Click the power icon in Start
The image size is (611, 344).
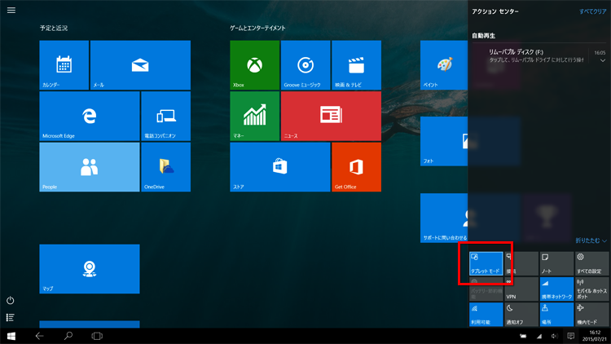pos(11,301)
